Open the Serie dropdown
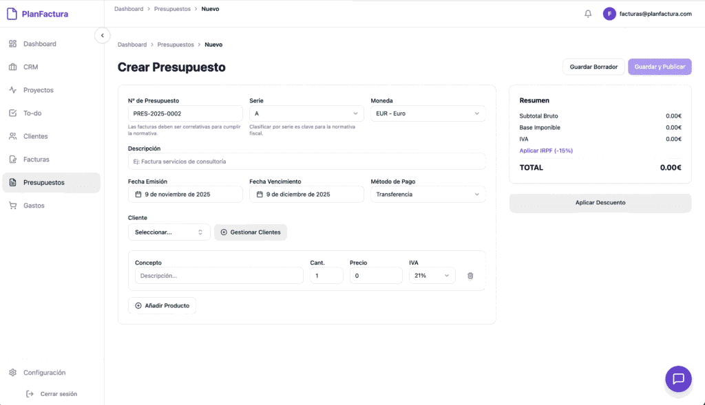705x405 pixels. click(x=306, y=113)
